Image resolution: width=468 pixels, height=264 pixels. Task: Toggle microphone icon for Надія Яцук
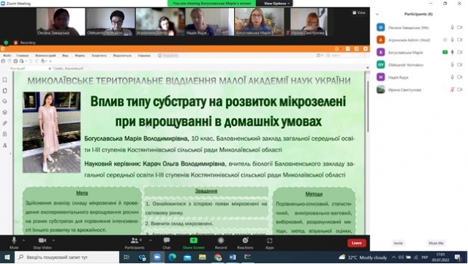pyautogui.click(x=452, y=77)
